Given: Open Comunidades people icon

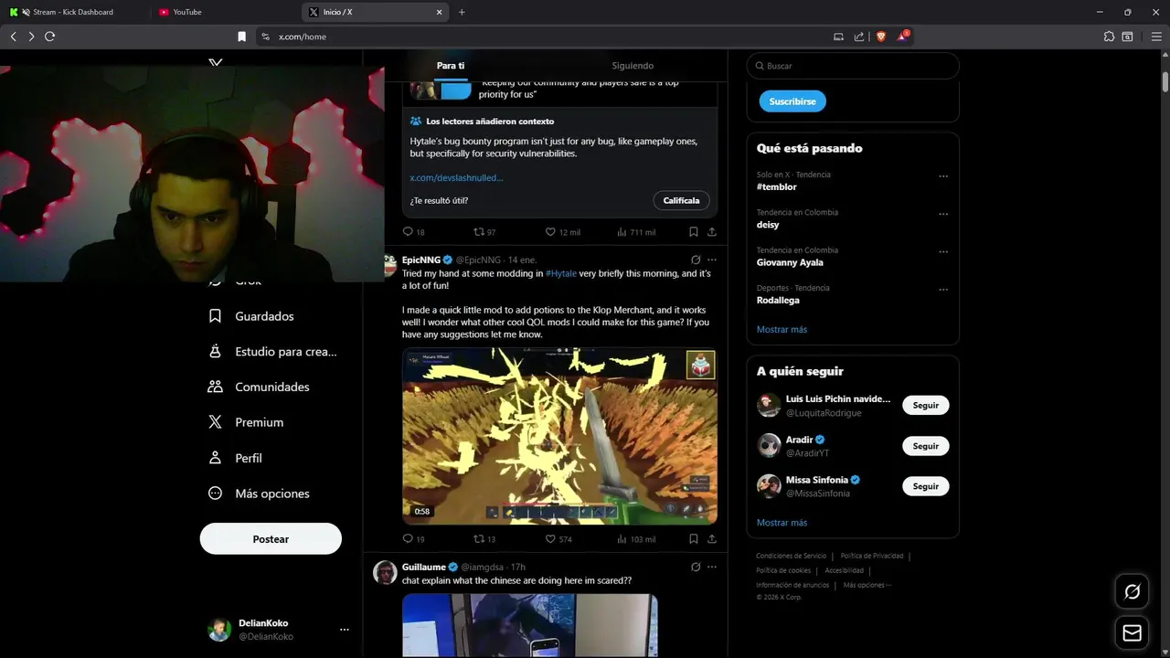Looking at the screenshot, I should pos(215,387).
